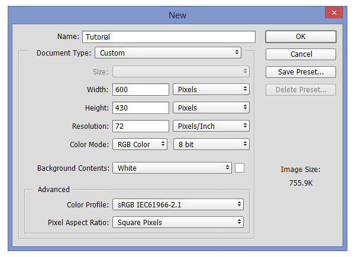Open the RGB Color mode dropdown

pos(140,144)
